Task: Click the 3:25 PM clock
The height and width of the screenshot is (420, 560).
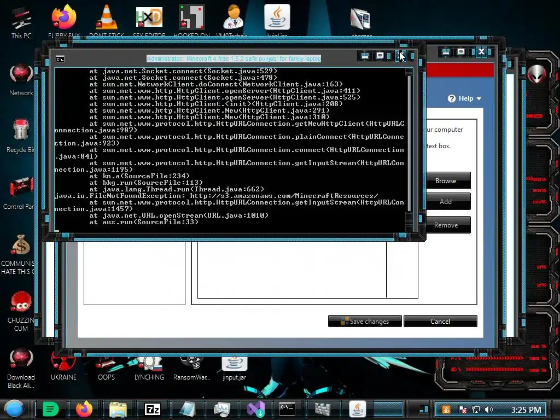Action: click(526, 410)
